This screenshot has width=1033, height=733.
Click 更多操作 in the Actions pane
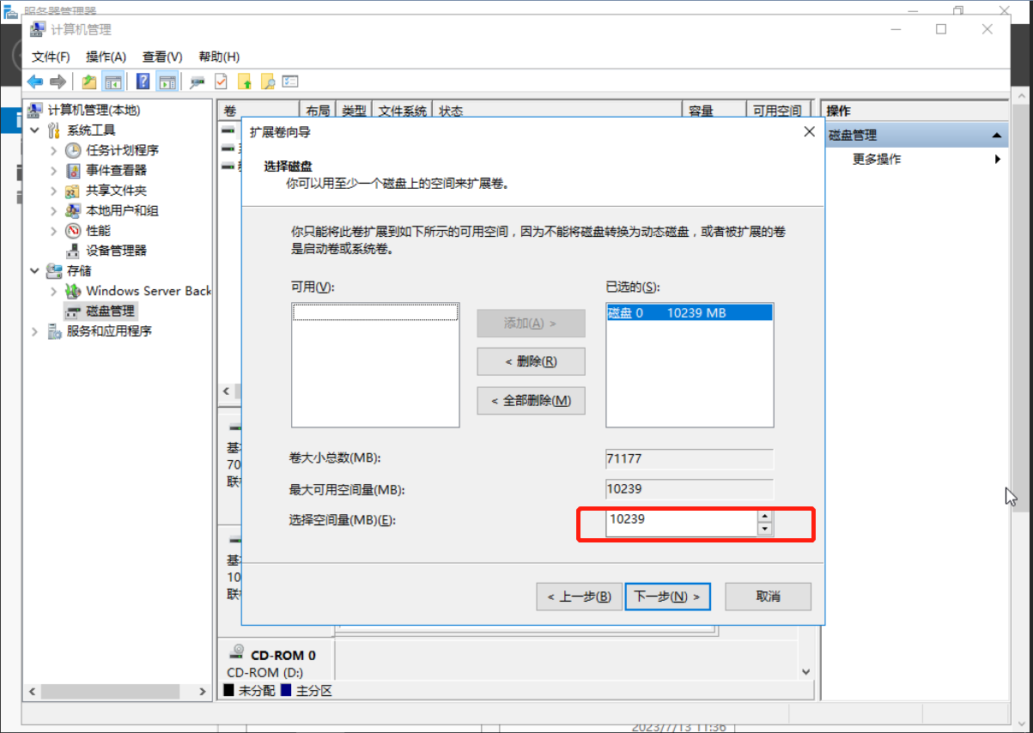point(877,159)
